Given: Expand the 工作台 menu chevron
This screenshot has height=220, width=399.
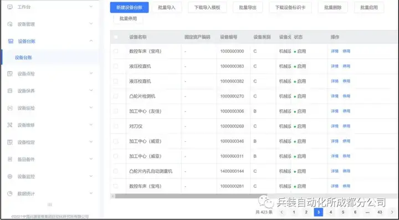Looking at the screenshot, I should tap(91, 7).
